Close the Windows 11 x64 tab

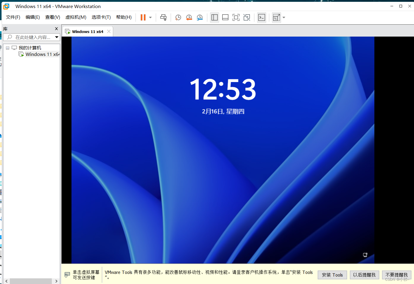(x=109, y=32)
